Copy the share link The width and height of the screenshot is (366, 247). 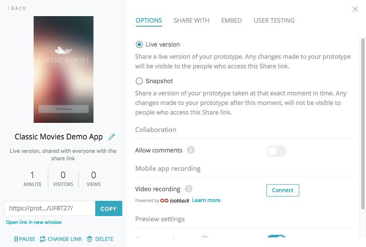[x=108, y=209]
